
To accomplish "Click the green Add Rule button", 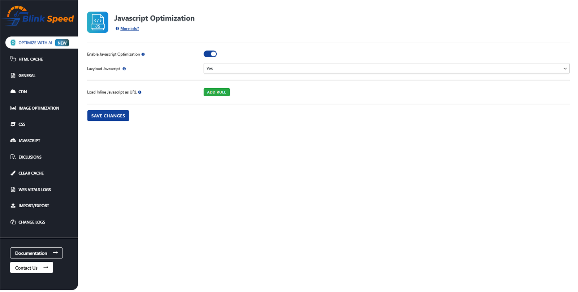I will (217, 92).
